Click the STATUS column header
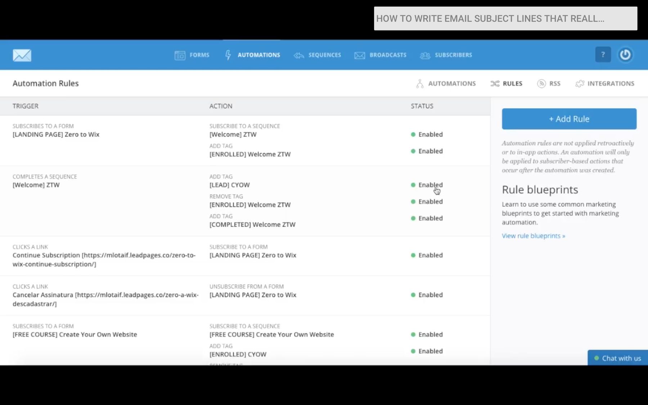648x405 pixels. [422, 106]
